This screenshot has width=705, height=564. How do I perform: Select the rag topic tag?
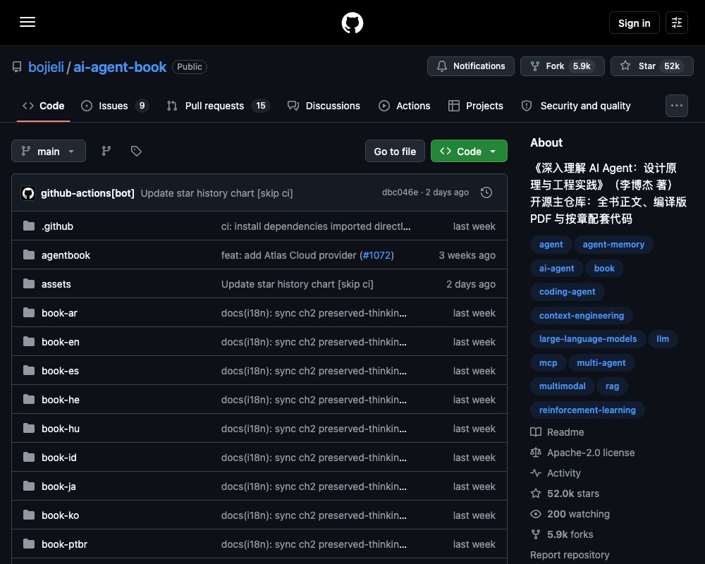[612, 386]
